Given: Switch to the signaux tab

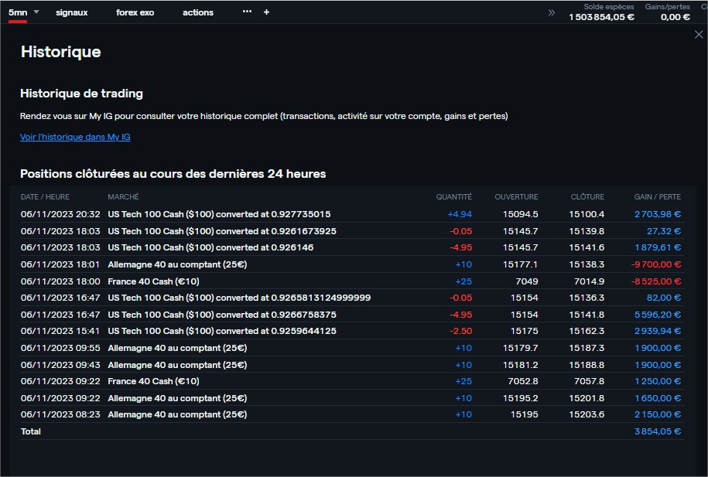Looking at the screenshot, I should click(x=72, y=12).
